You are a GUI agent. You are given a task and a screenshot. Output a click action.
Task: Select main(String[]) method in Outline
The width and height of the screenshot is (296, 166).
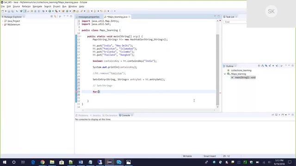tap(243, 77)
